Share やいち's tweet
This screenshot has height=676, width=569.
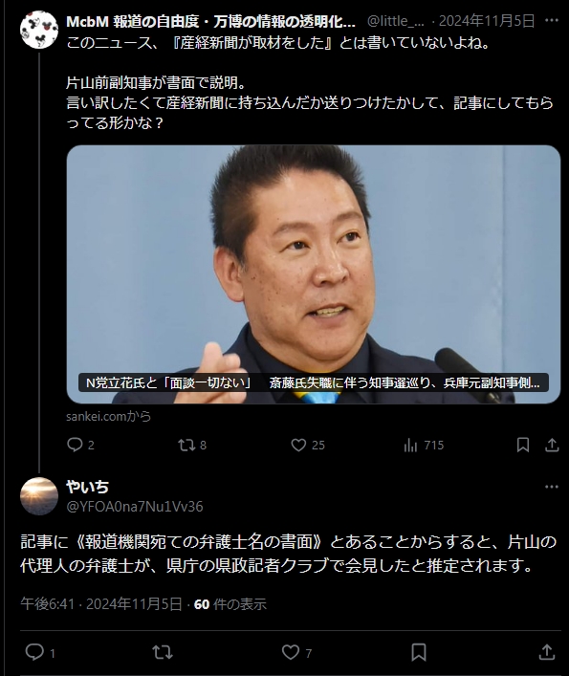(547, 652)
